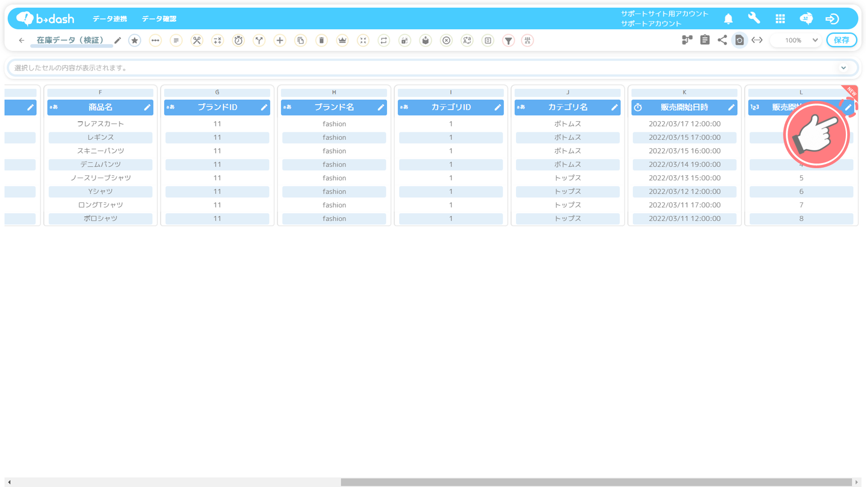
Task: Select column letter K
Action: coord(685,92)
